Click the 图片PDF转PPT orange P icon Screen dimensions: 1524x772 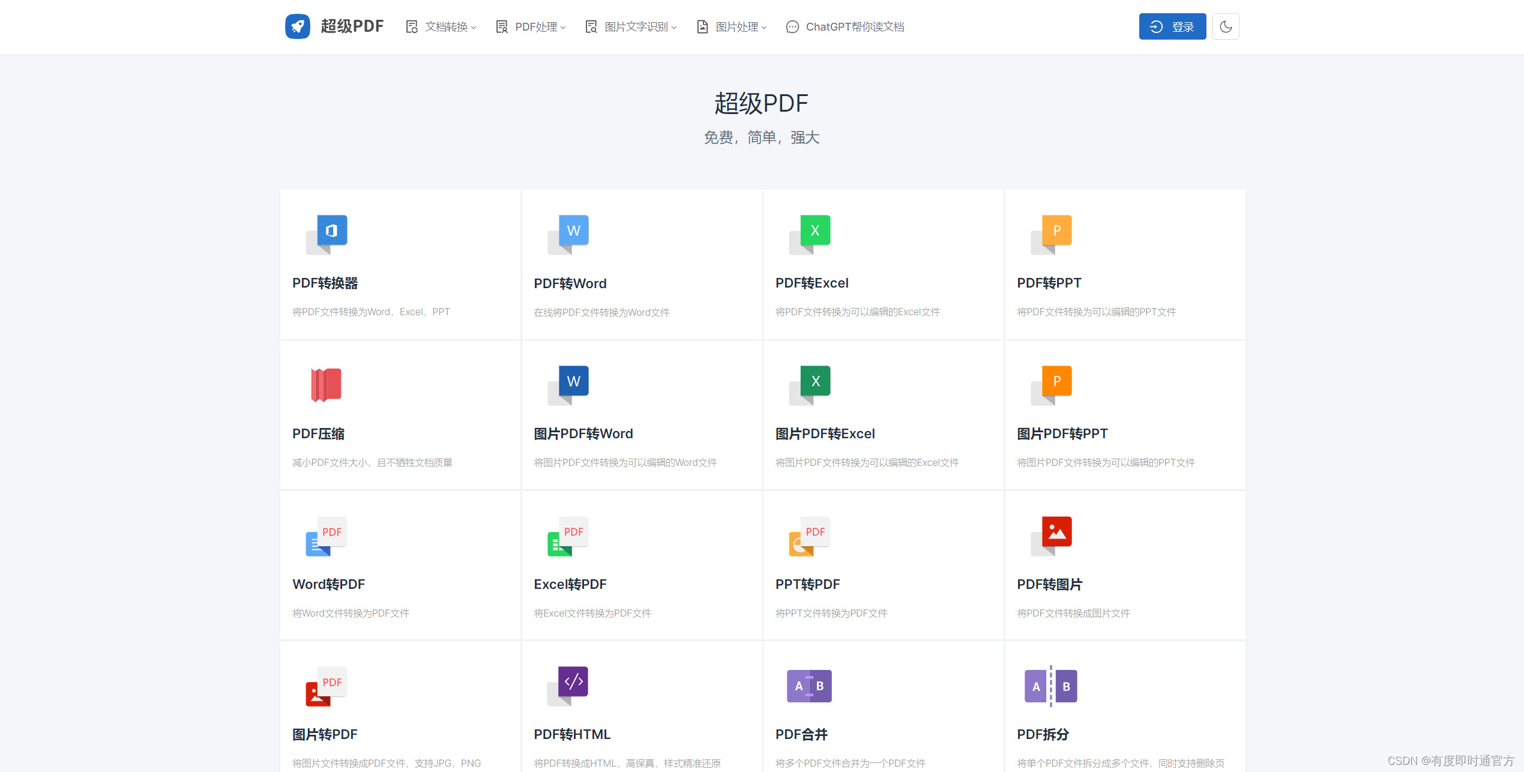1051,385
